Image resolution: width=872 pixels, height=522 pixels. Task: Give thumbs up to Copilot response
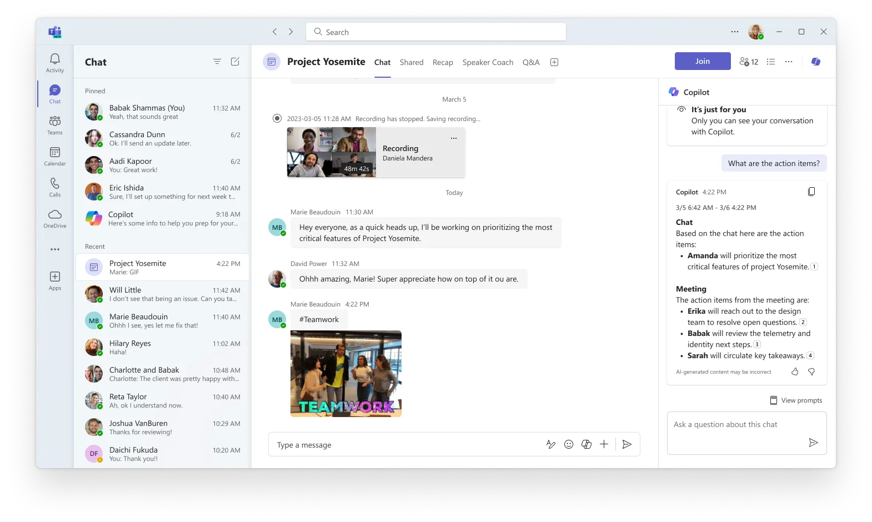795,372
